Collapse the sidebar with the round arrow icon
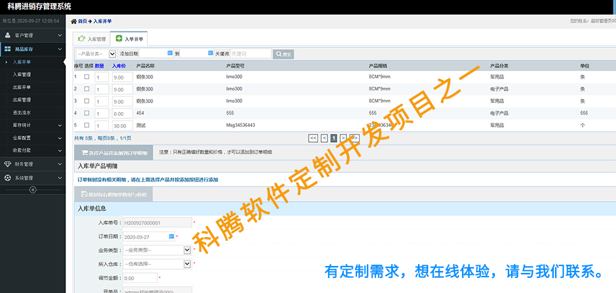 point(33,190)
